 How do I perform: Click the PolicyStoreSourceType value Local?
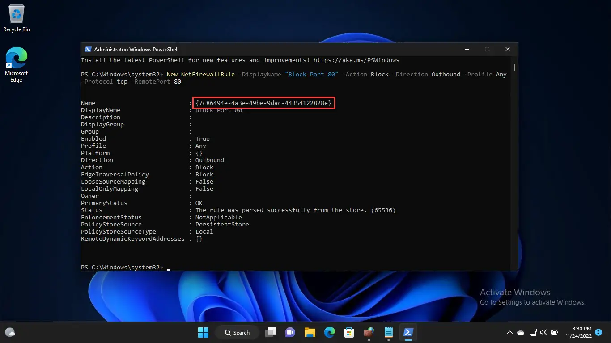click(x=204, y=231)
